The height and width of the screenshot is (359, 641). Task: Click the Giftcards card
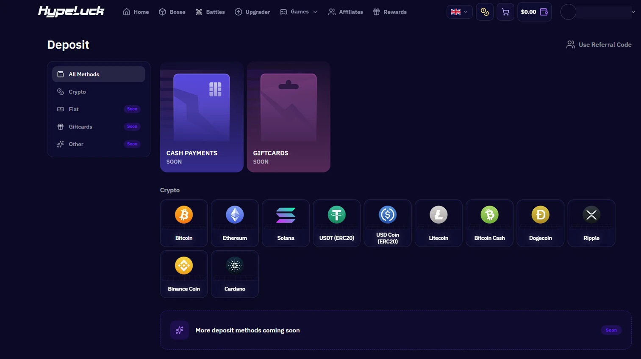coord(289,117)
